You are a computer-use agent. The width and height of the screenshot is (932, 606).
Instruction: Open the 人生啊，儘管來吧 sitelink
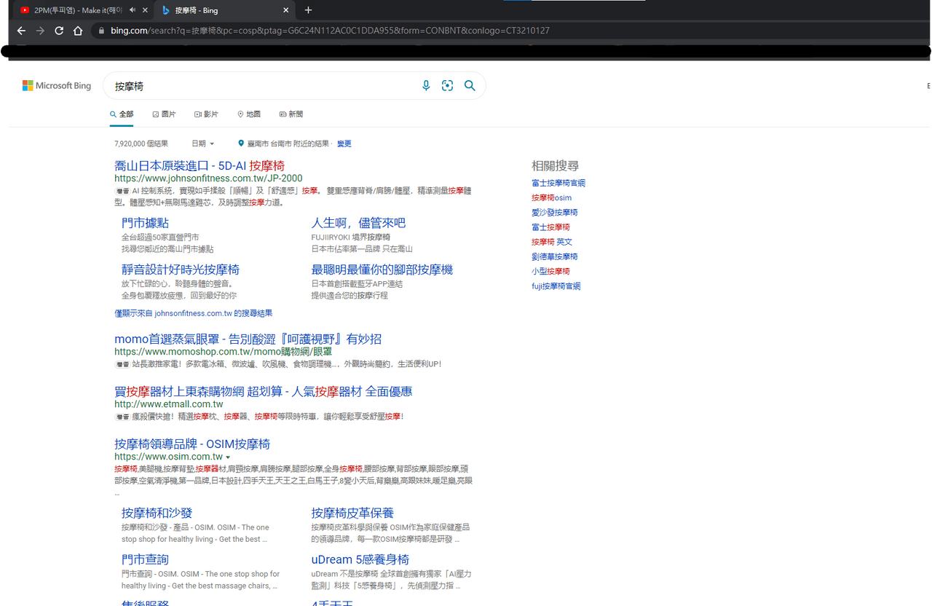[358, 223]
